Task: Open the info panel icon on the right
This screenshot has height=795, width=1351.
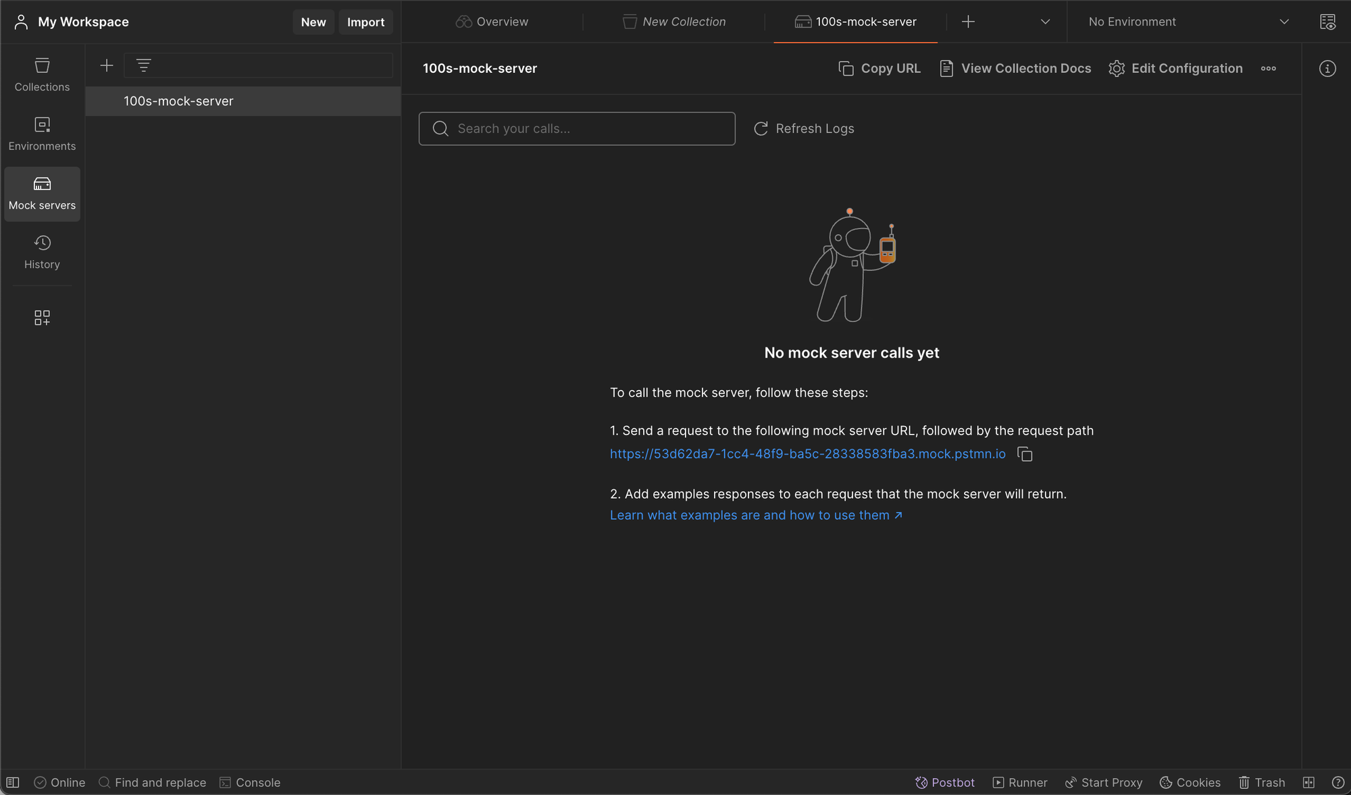Action: (1327, 69)
